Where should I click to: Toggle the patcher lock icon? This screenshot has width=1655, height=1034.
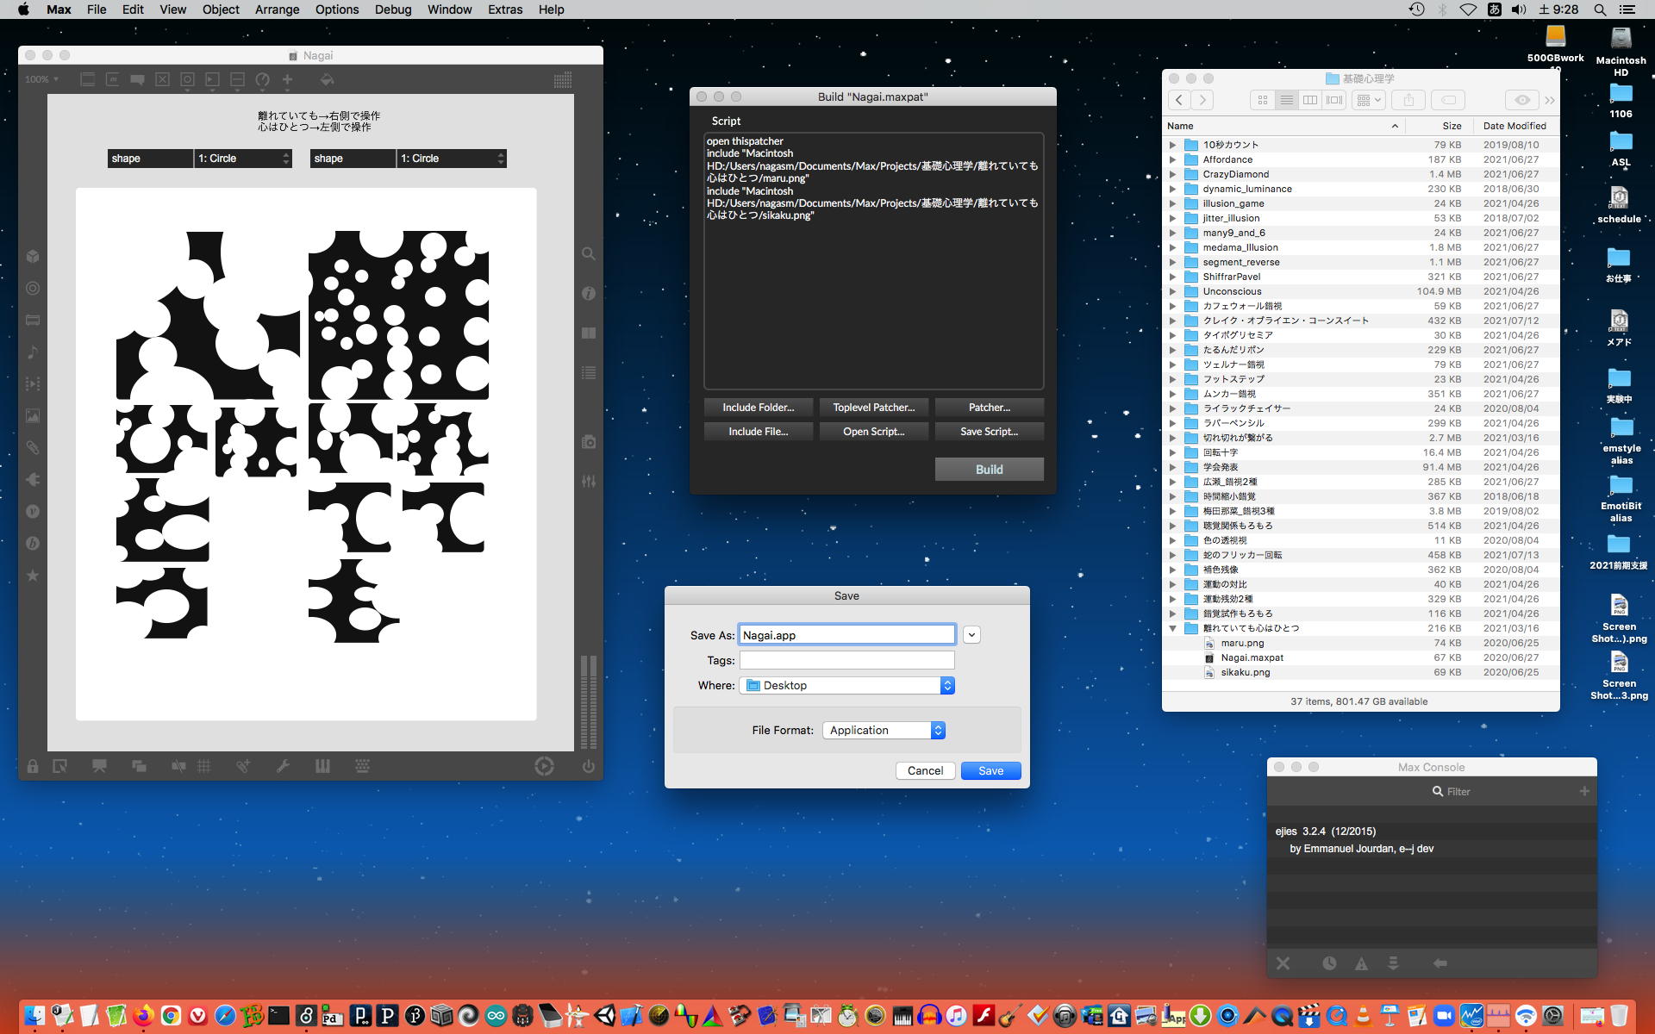pyautogui.click(x=33, y=766)
